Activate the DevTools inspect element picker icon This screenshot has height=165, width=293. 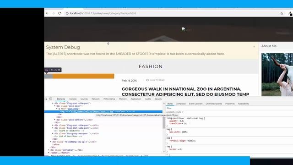(x=46, y=99)
